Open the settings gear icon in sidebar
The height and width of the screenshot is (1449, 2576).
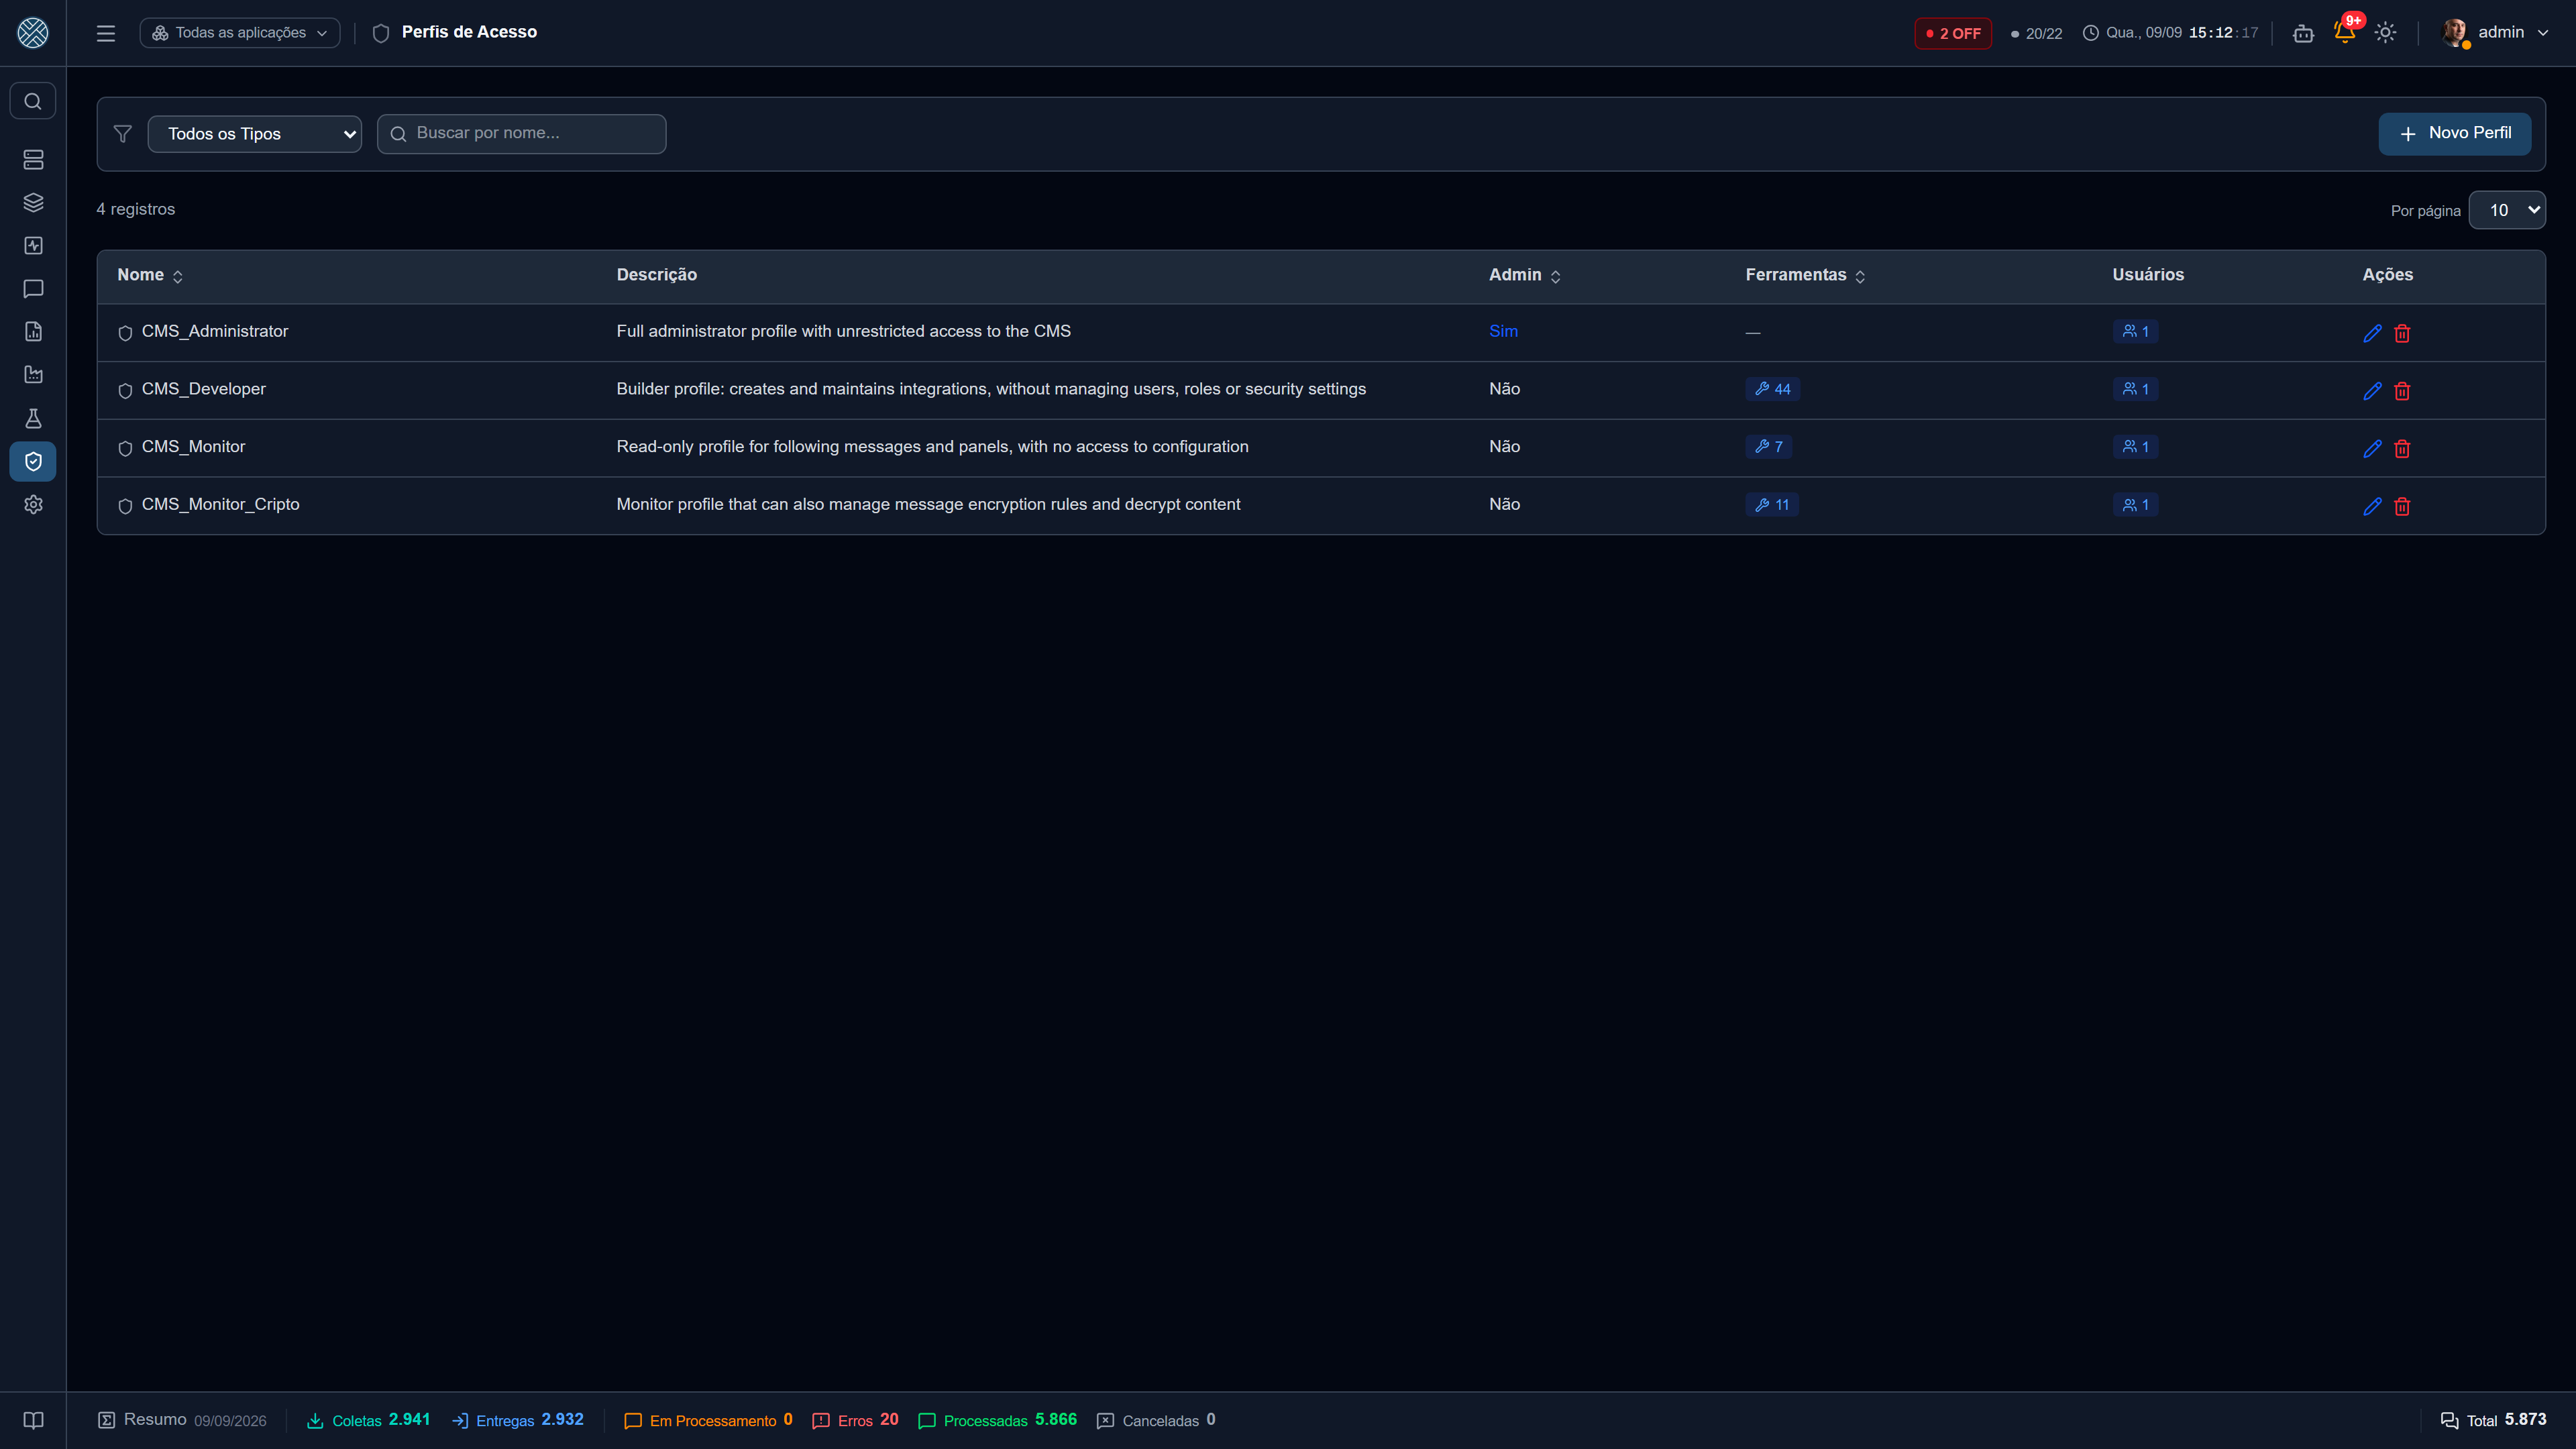pyautogui.click(x=33, y=505)
